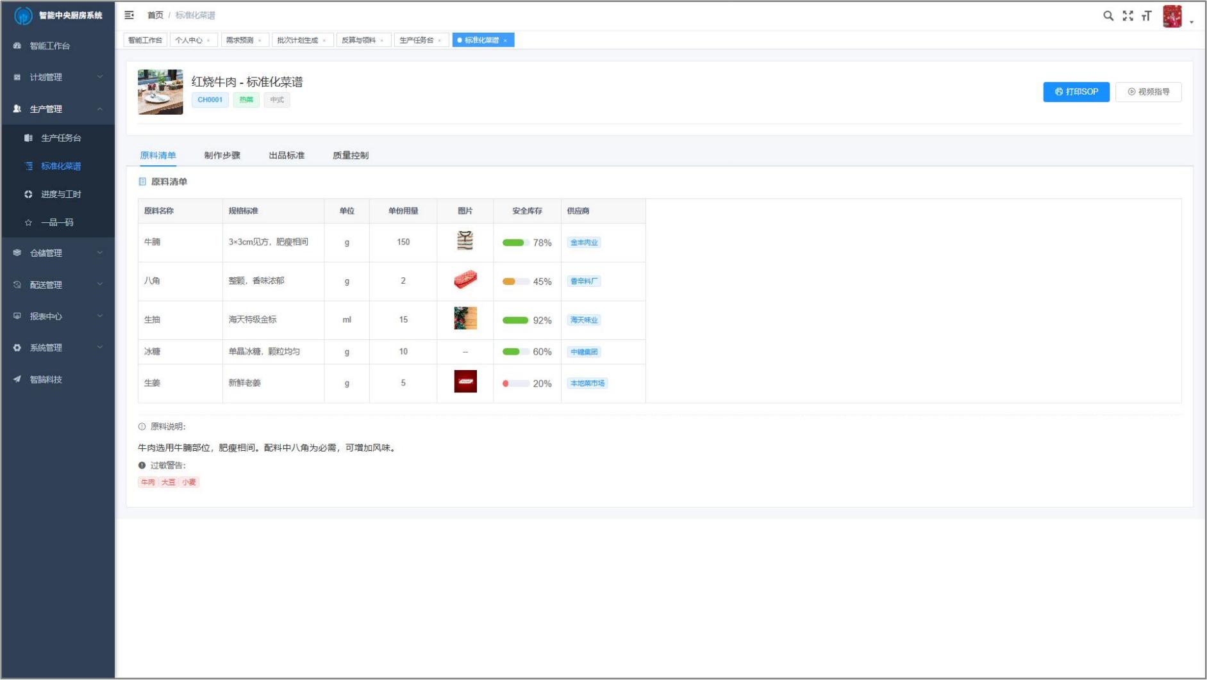Click the 金丰肉业 supplier tag
Viewport: 1207px width, 680px height.
(x=584, y=243)
